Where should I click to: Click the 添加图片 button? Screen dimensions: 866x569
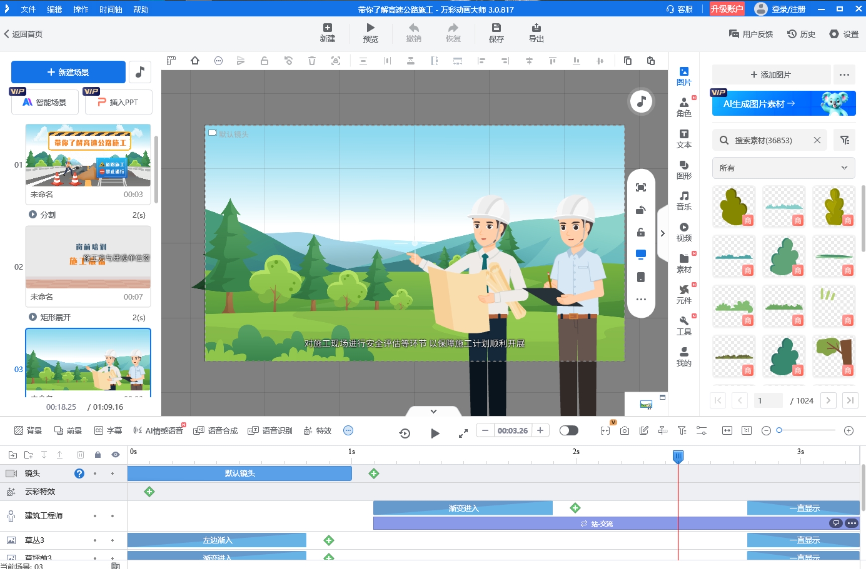(771, 75)
